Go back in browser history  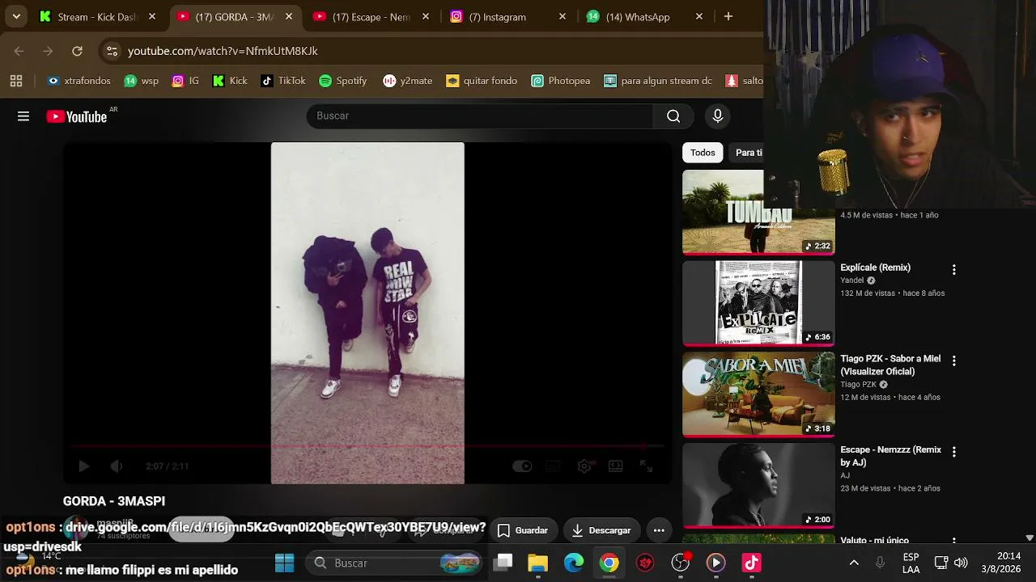coord(19,51)
